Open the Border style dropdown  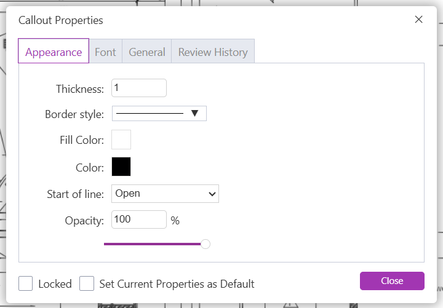click(159, 114)
